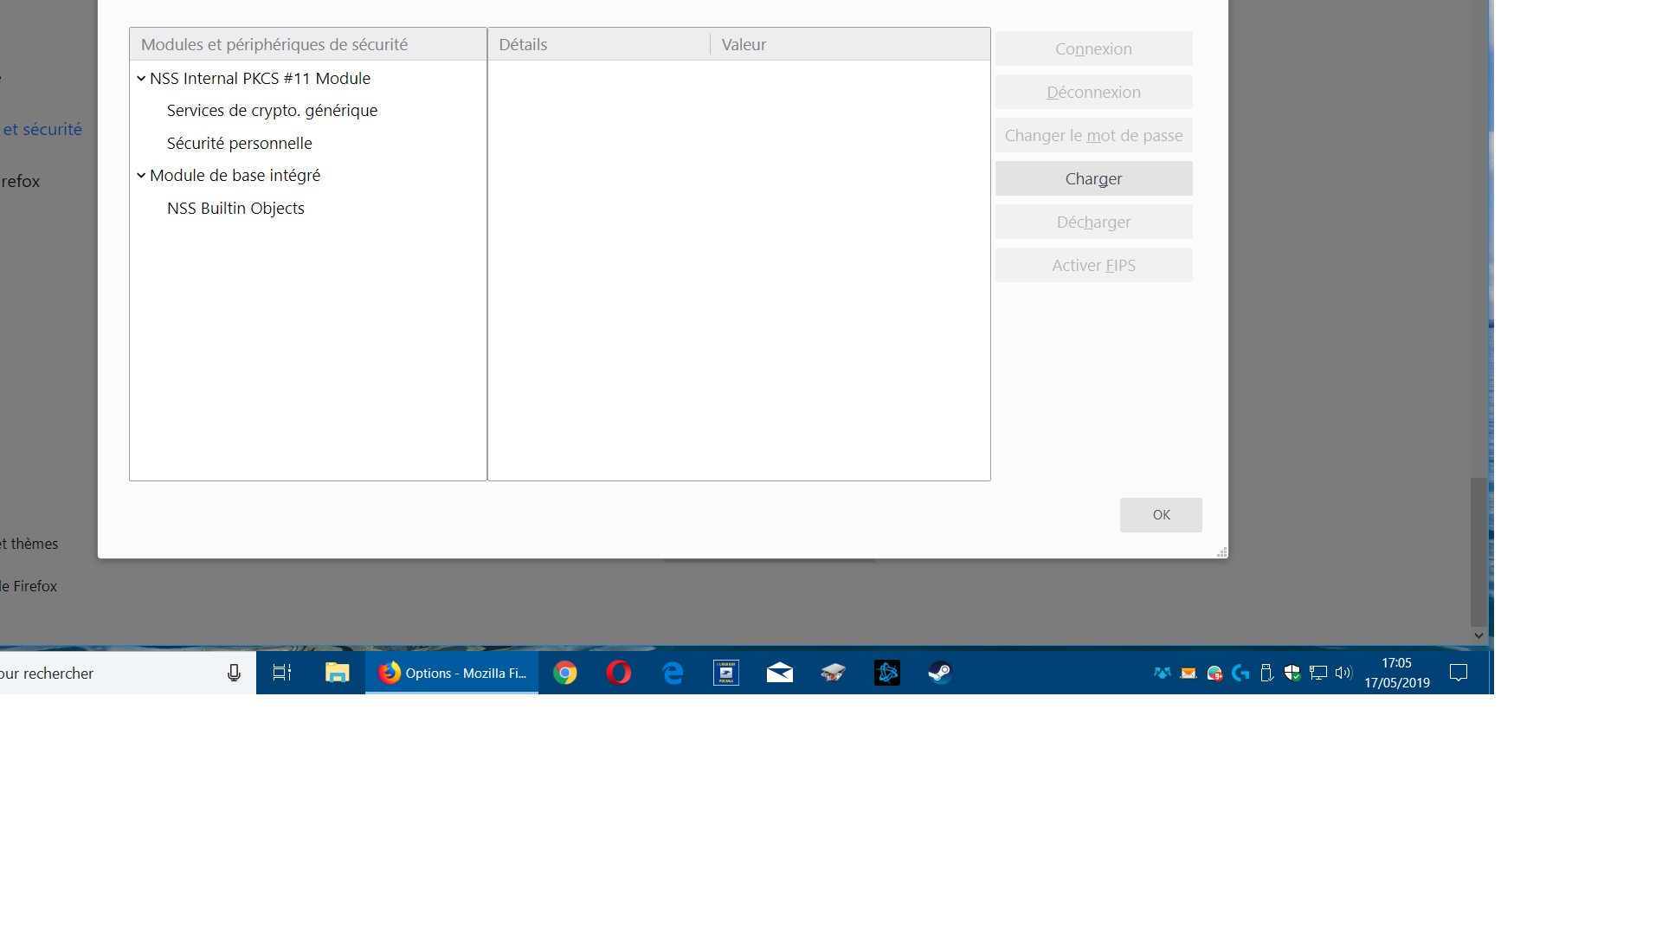The width and height of the screenshot is (1662, 935).
Task: Open Google Chrome from the taskbar
Action: [565, 673]
